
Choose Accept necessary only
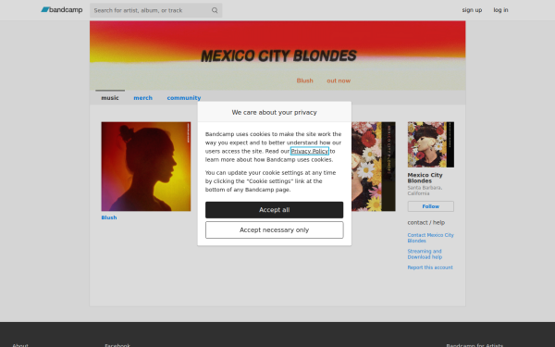[274, 230]
